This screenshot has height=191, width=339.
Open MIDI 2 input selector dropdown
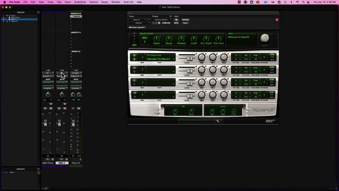62,73
